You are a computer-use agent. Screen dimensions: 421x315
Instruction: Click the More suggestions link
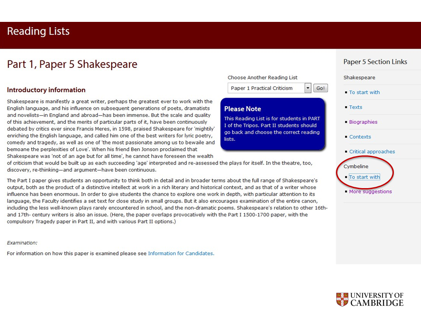coord(370,192)
